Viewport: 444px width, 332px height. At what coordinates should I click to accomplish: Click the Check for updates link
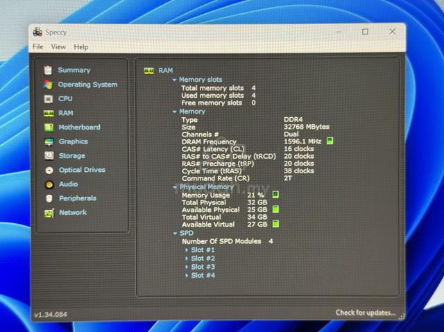tap(366, 313)
